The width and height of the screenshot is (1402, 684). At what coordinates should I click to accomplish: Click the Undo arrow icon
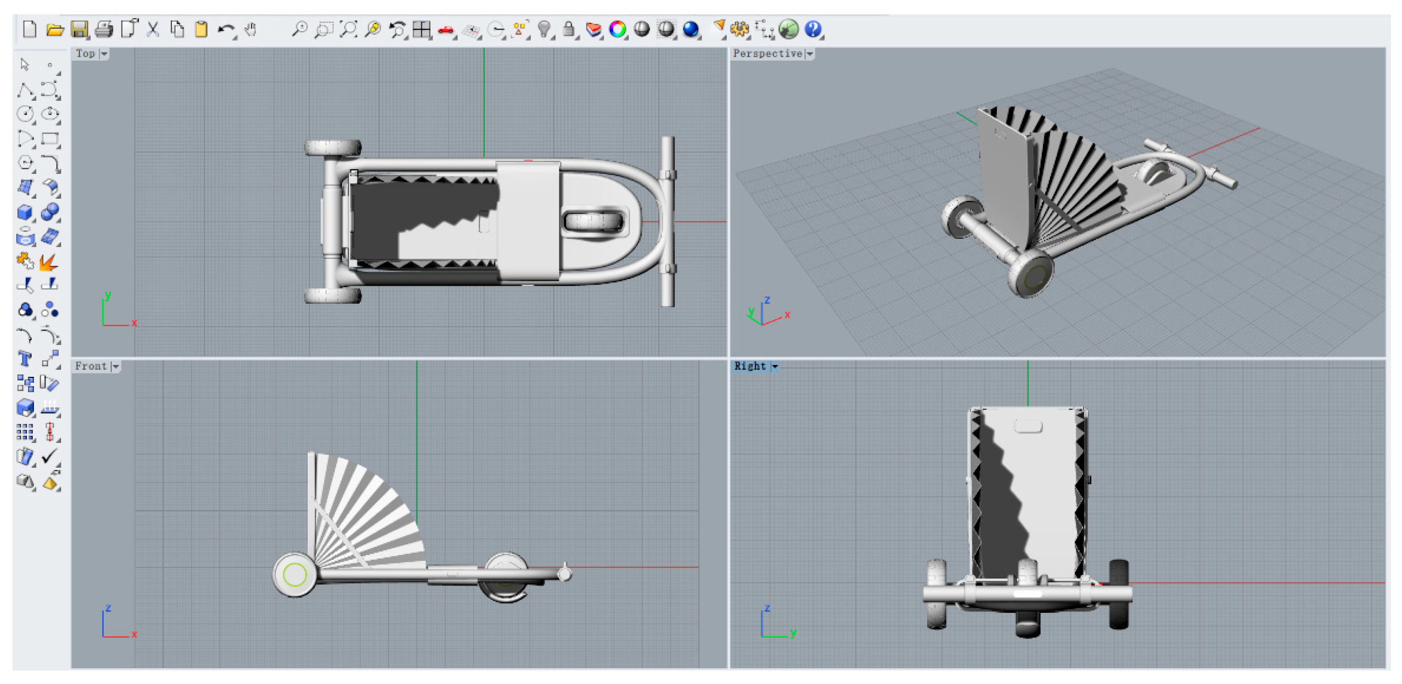click(226, 30)
